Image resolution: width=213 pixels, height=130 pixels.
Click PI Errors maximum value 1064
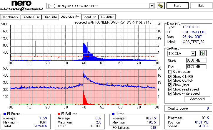point(43,122)
